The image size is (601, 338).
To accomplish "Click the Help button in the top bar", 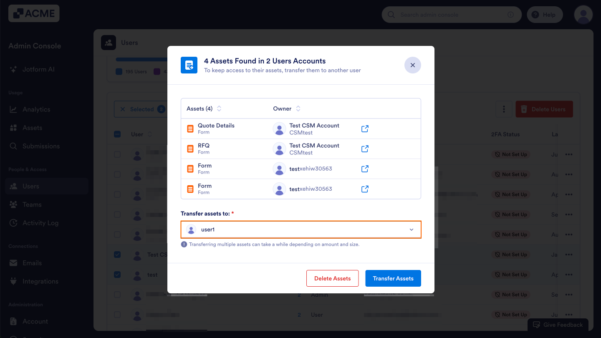I will pos(545,14).
